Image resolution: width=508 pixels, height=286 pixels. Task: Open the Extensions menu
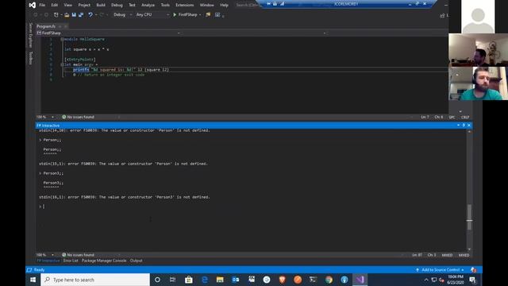[x=185, y=5]
